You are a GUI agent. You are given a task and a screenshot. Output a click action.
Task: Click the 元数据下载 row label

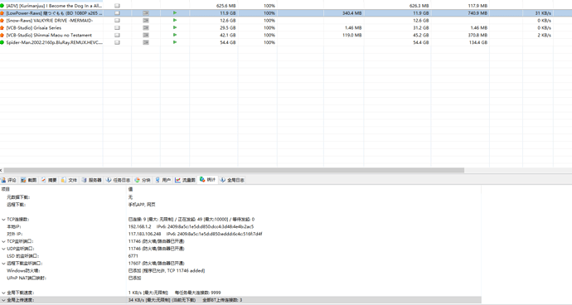tap(18, 197)
